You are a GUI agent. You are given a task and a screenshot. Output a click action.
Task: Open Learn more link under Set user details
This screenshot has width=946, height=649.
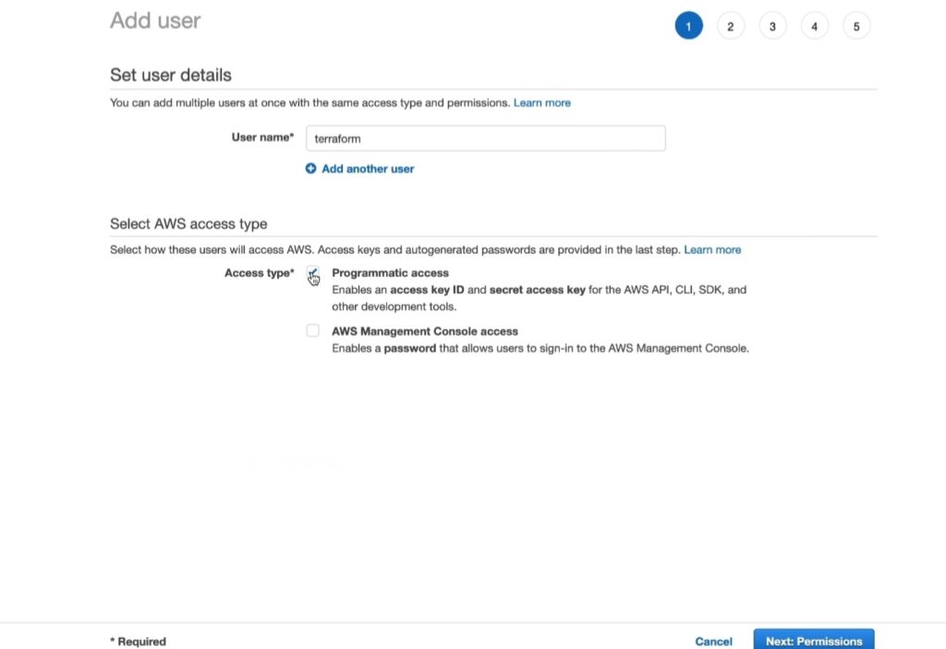tap(541, 102)
